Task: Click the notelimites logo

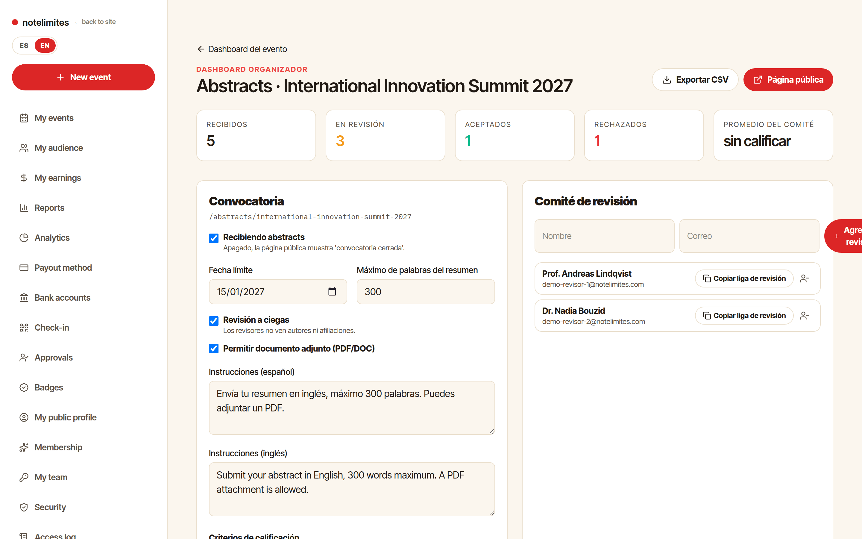Action: click(41, 22)
